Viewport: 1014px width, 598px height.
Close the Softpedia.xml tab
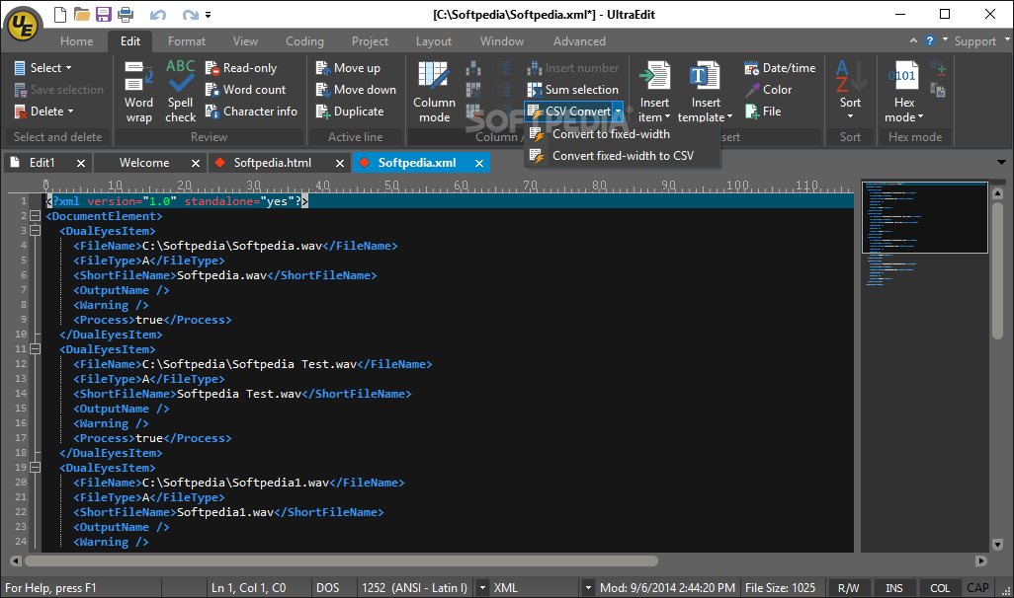[479, 164]
